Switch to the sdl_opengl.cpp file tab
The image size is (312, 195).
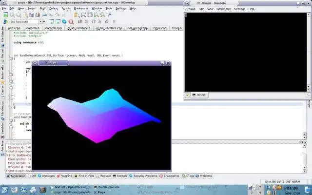138,28
